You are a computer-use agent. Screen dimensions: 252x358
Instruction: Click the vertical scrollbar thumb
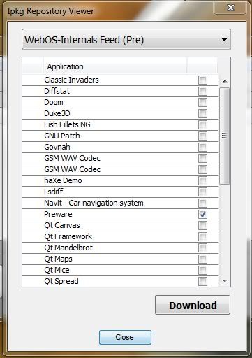(224, 136)
